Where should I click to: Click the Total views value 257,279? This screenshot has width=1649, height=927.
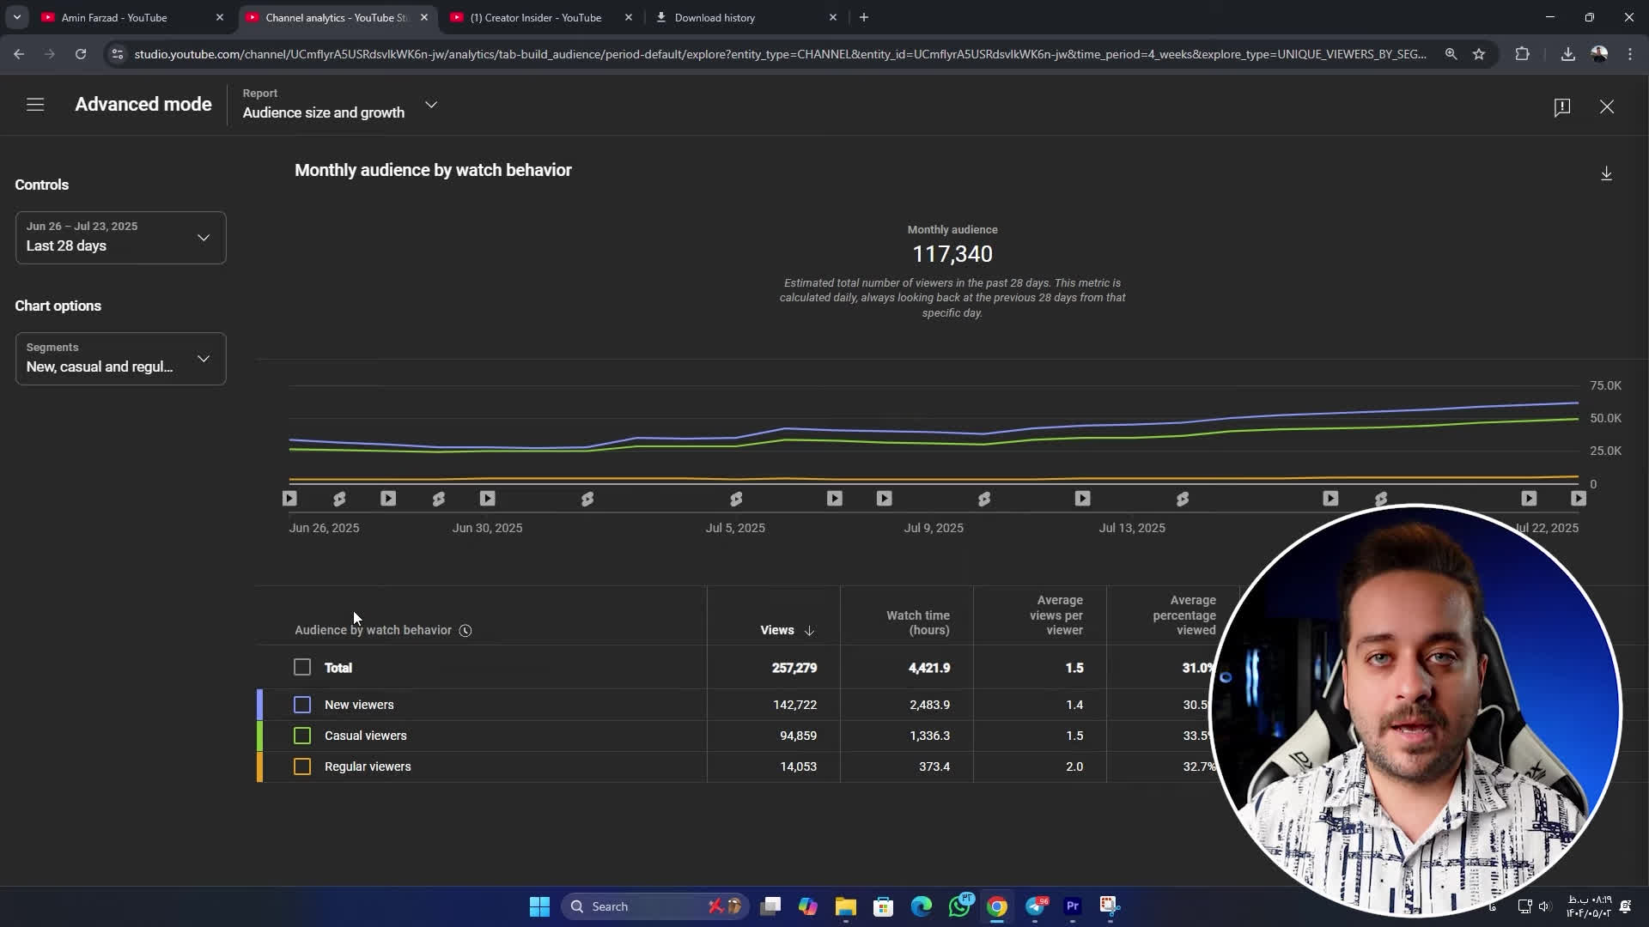point(794,668)
